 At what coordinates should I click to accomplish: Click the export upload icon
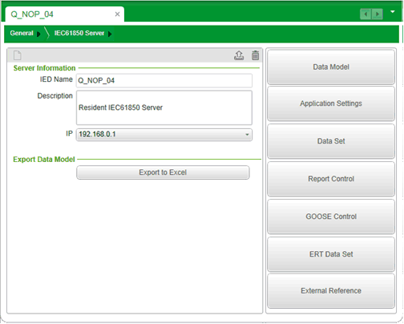tap(239, 55)
